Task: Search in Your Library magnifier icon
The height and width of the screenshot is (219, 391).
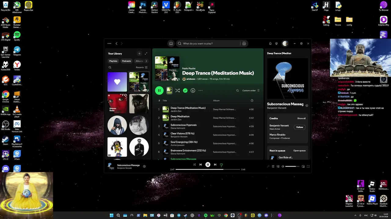Action: [110, 68]
